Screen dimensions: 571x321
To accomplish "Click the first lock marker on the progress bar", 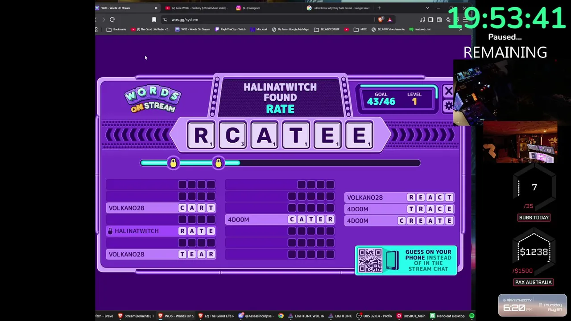I will (173, 163).
